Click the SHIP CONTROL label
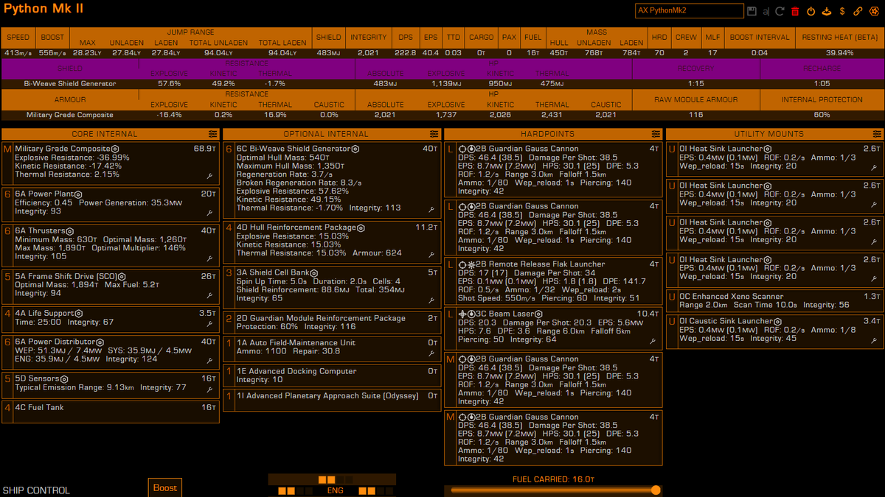 [36, 490]
